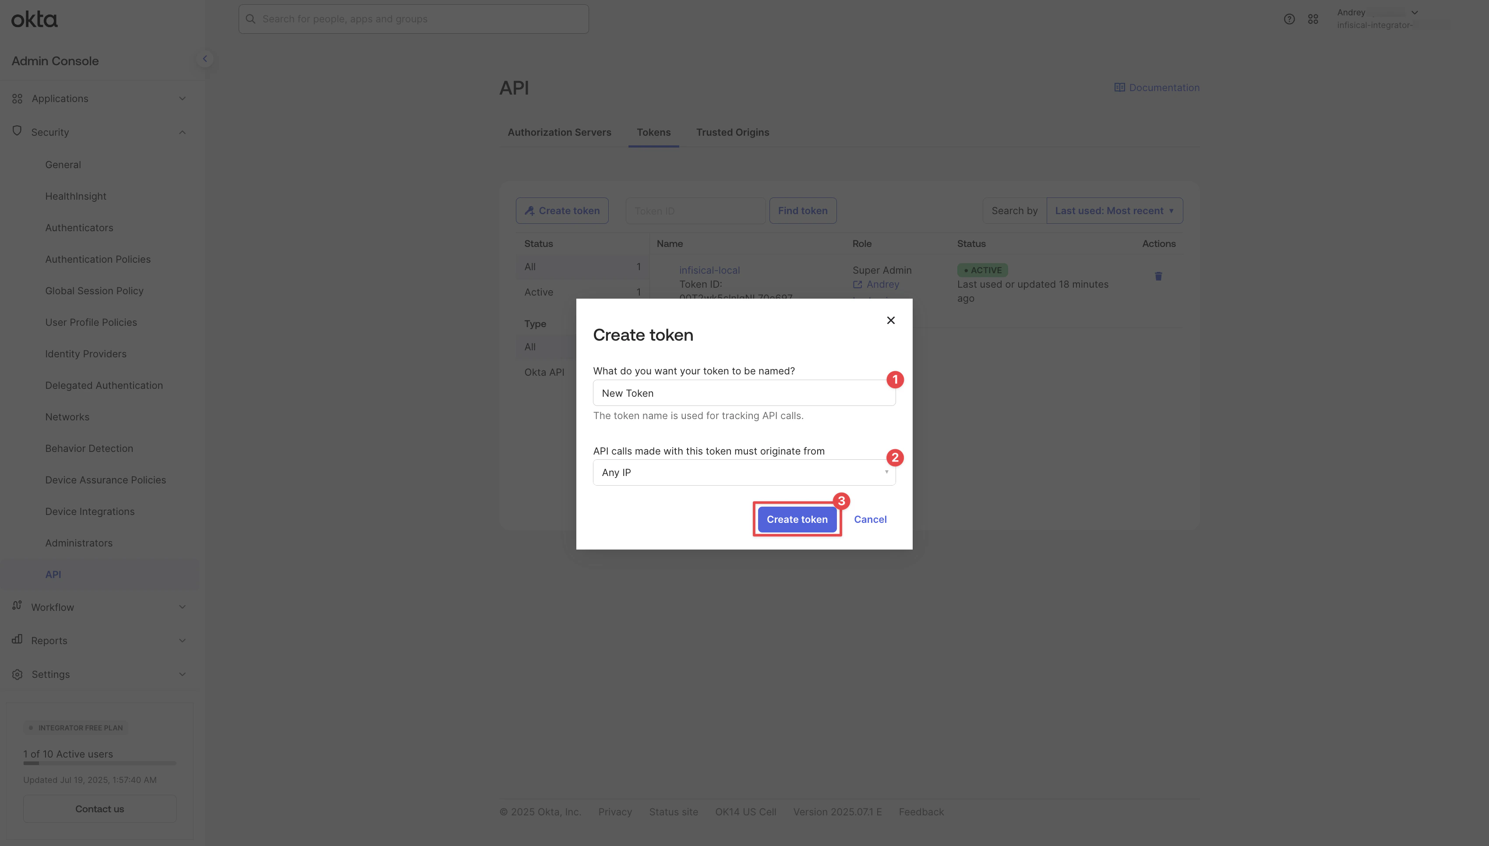Screen dimensions: 1489x846
Task: Click the external link icon beside Andrey
Action: click(857, 285)
